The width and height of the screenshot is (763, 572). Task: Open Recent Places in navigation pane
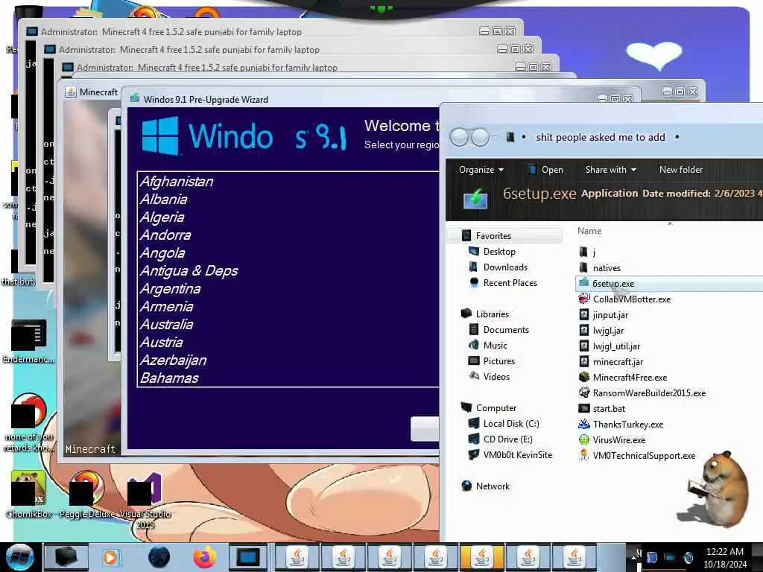[x=510, y=282]
